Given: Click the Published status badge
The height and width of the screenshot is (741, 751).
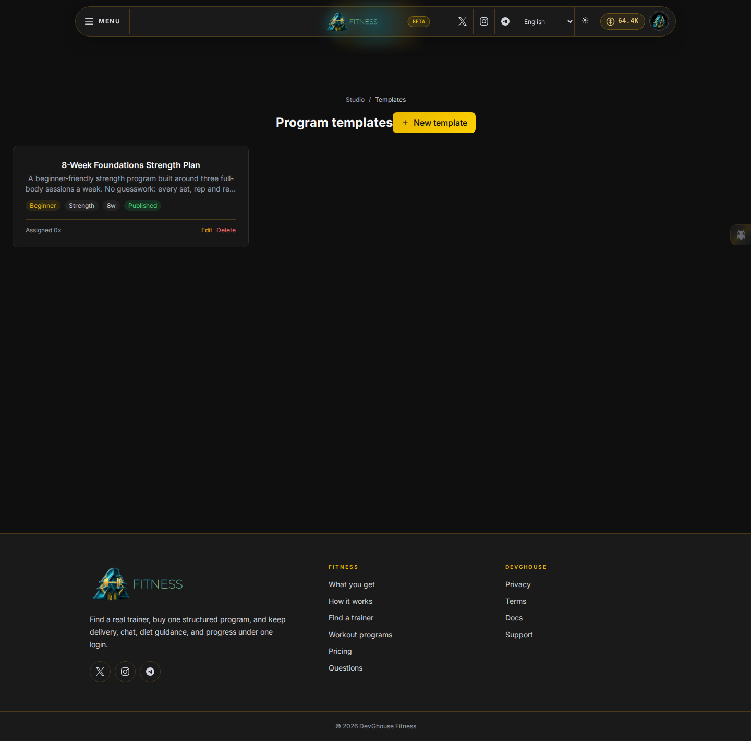Looking at the screenshot, I should 142,206.
